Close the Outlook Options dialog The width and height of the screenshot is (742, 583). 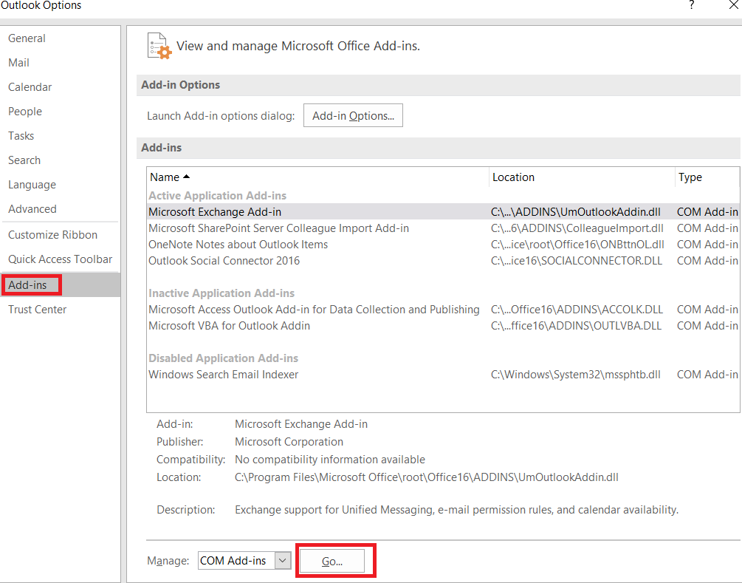pyautogui.click(x=734, y=5)
